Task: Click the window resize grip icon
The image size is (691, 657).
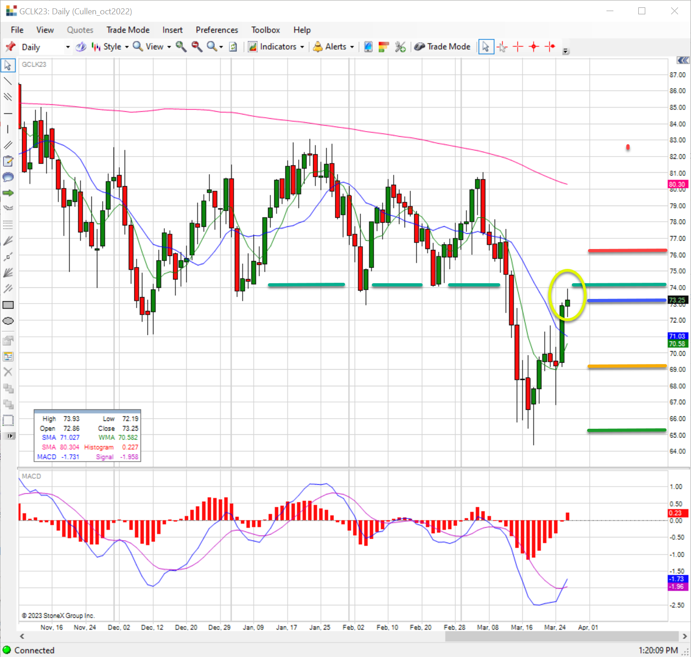Action: tap(685, 651)
